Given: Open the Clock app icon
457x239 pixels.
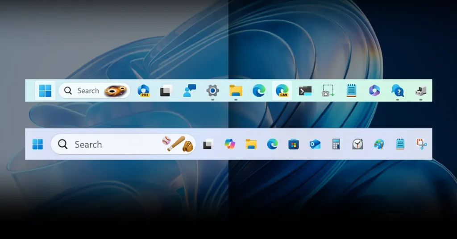Looking at the screenshot, I should point(357,144).
